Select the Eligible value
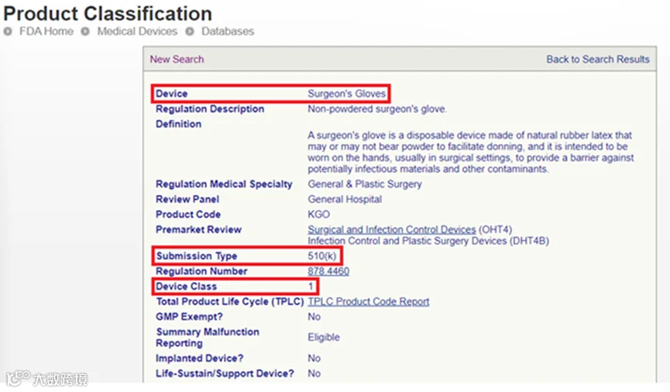The width and height of the screenshot is (670, 392). pyautogui.click(x=324, y=337)
